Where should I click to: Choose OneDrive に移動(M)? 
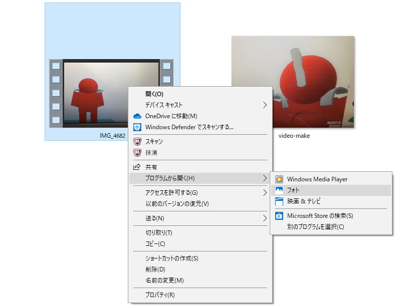[200, 116]
